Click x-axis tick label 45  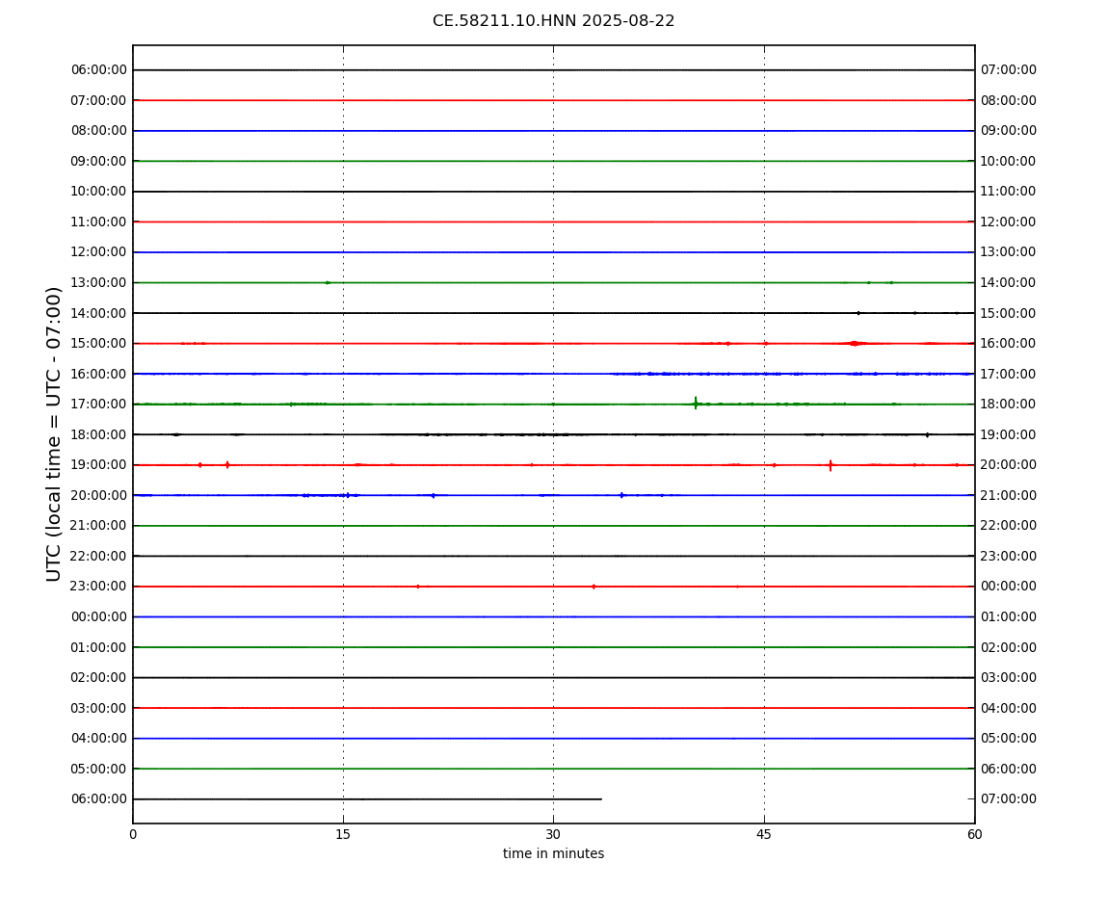click(x=764, y=834)
